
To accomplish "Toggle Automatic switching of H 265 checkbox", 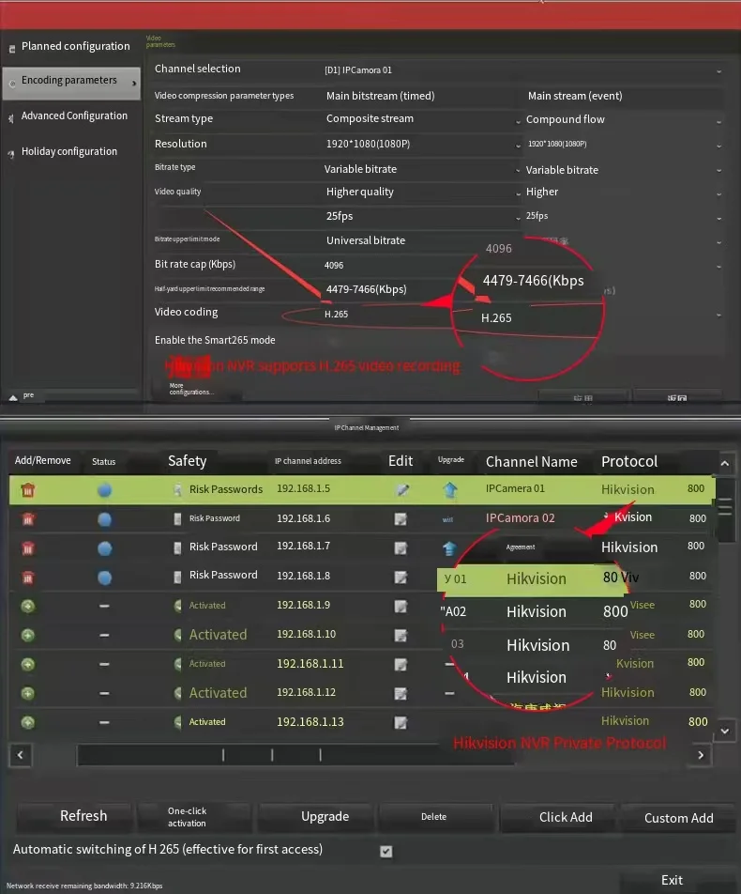I will (386, 851).
